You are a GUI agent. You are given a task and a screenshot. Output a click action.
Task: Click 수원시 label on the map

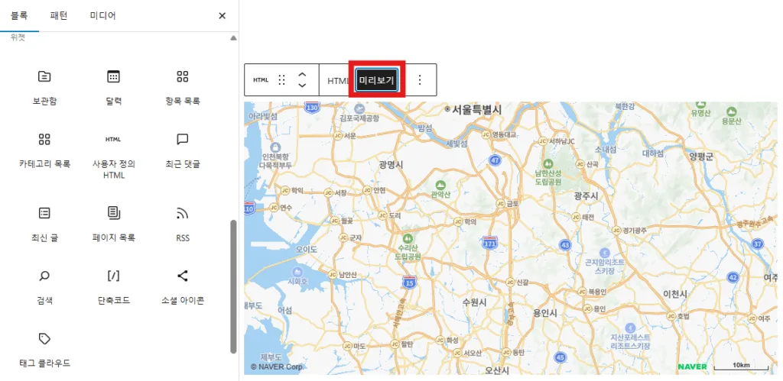pyautogui.click(x=474, y=302)
